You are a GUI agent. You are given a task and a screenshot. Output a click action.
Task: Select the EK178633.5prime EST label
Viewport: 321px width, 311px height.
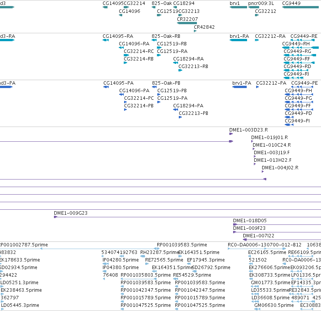[20, 260]
